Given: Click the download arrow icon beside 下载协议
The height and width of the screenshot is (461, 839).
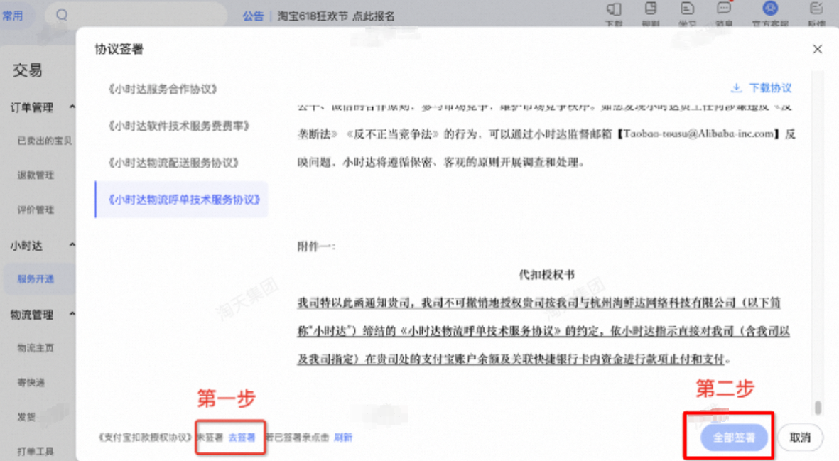Looking at the screenshot, I should coord(736,87).
